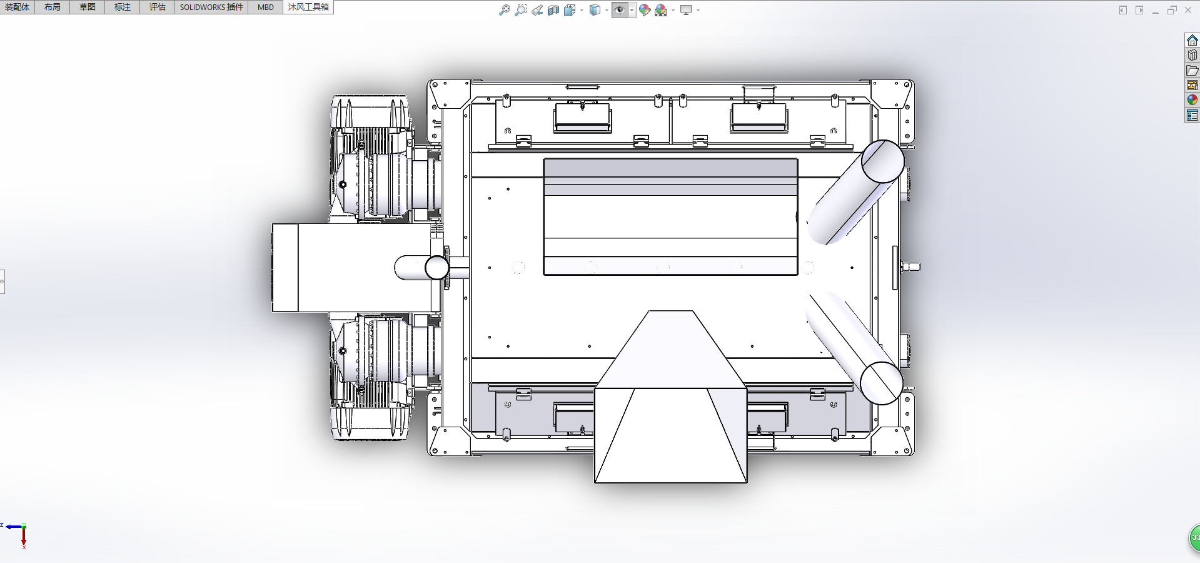
Task: Select the 沐风工具箱 toolbox tab
Action: click(x=308, y=7)
